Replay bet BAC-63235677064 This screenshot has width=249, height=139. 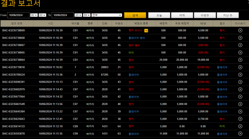click(240, 97)
